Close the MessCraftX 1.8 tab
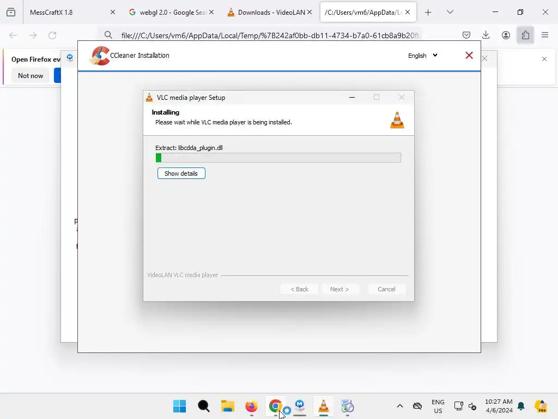The image size is (558, 419). coord(112,13)
